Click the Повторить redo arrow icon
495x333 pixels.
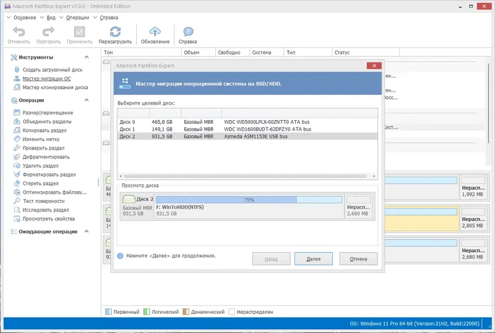pyautogui.click(x=48, y=32)
